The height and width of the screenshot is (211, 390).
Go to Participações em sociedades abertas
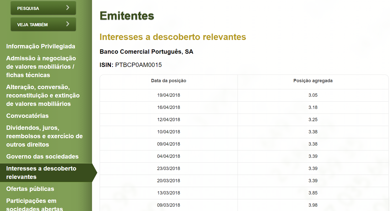[x=34, y=205]
